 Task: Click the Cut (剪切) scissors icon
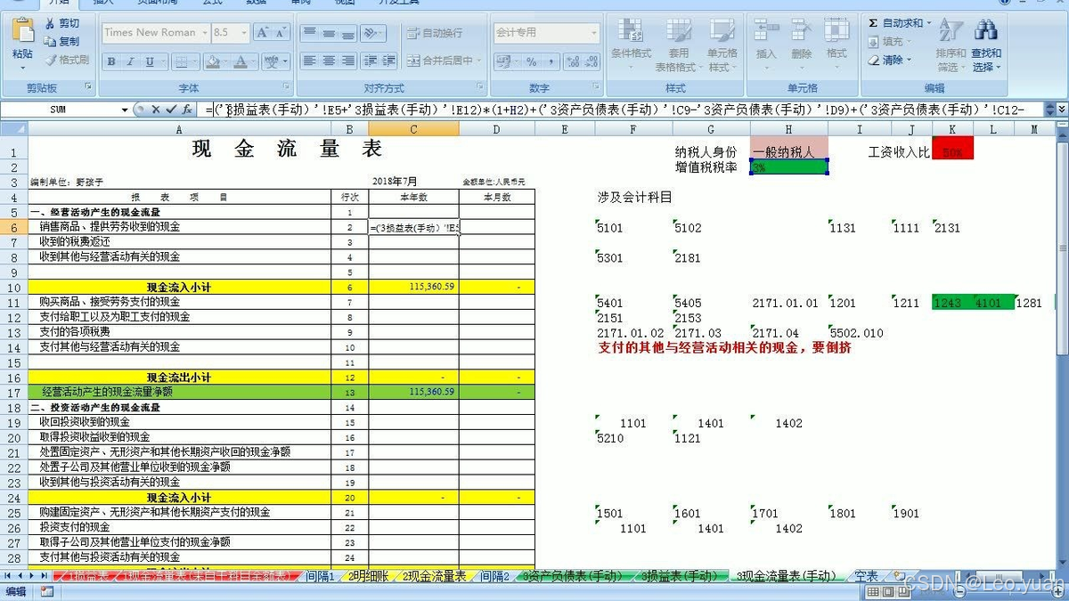(x=50, y=23)
